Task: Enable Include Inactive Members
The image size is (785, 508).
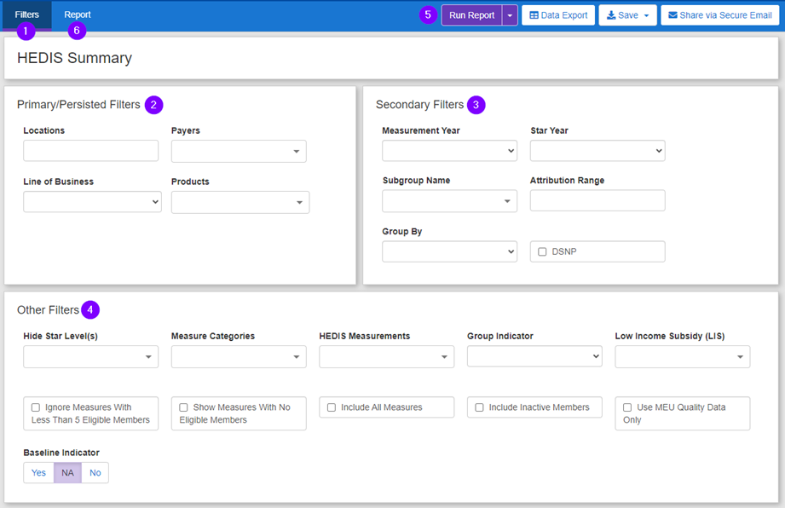Action: point(479,407)
